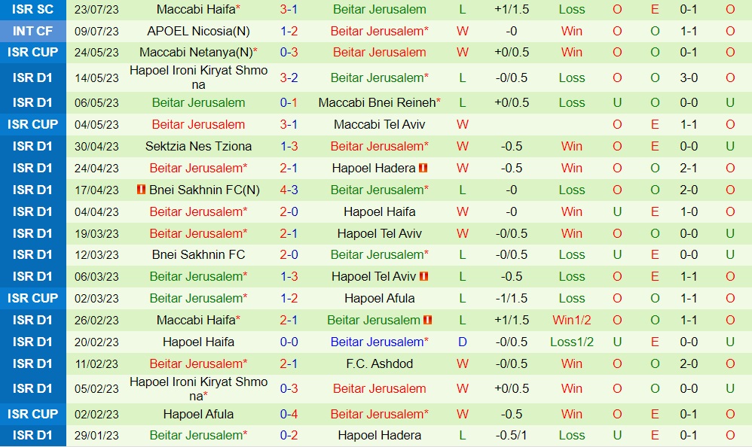752x447 pixels.
Task: Click the red card icon next to Hapoel Tel Aviv
Action: point(424,277)
